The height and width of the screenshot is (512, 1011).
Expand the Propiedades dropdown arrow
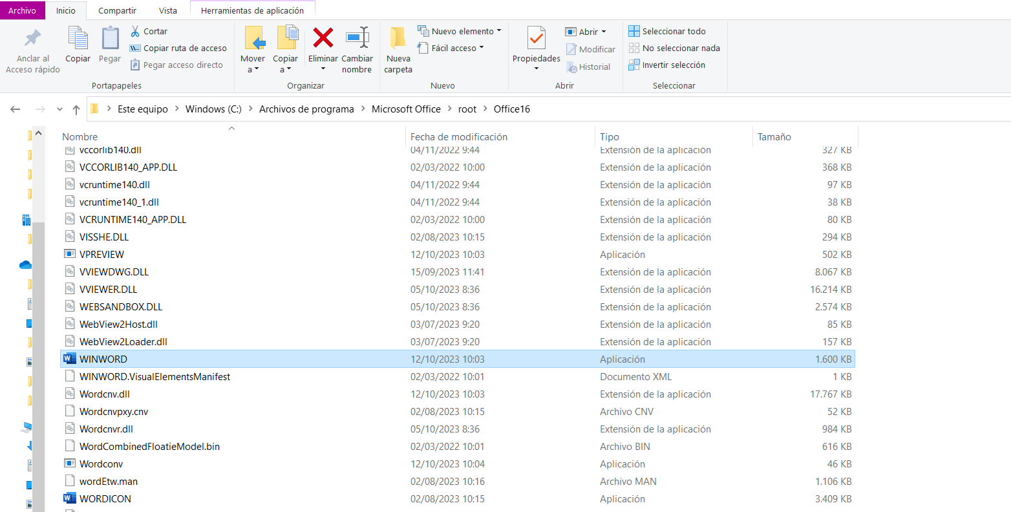537,69
